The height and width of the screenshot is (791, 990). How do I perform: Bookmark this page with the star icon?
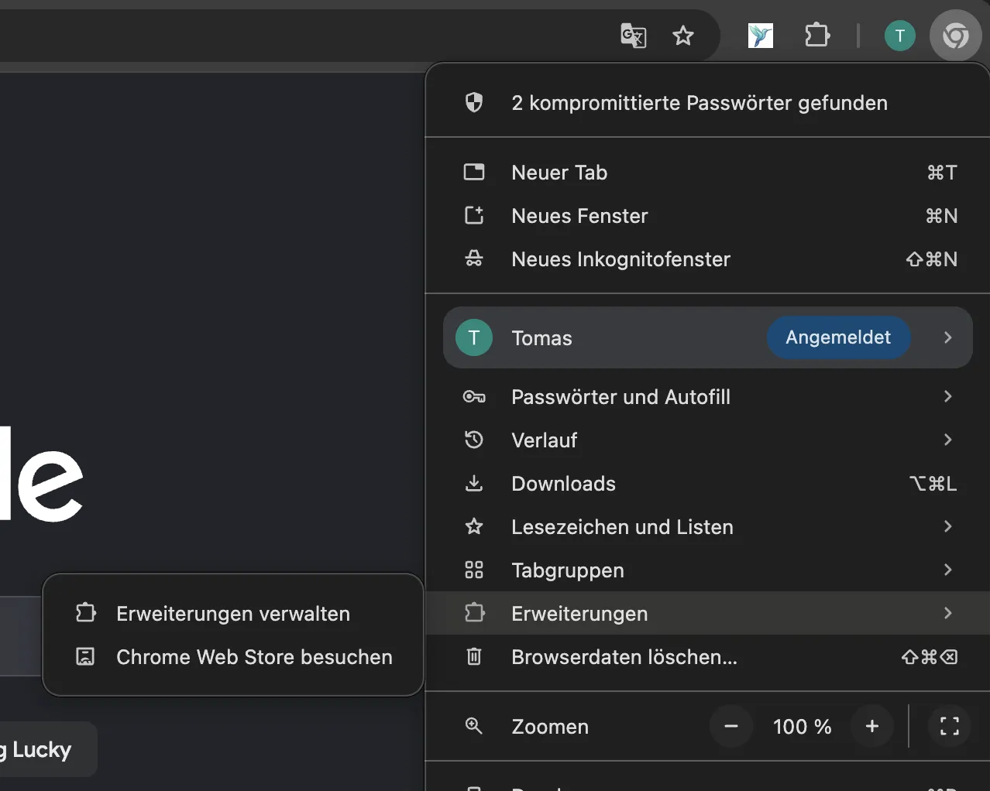pos(682,36)
